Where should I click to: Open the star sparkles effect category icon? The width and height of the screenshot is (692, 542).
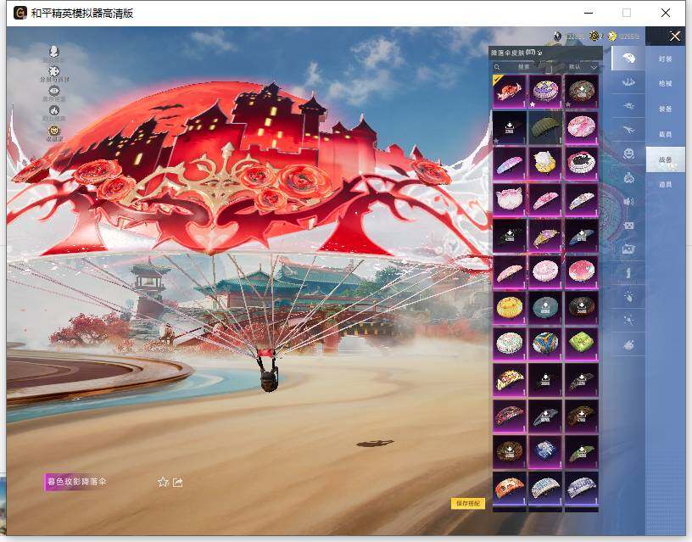click(628, 321)
